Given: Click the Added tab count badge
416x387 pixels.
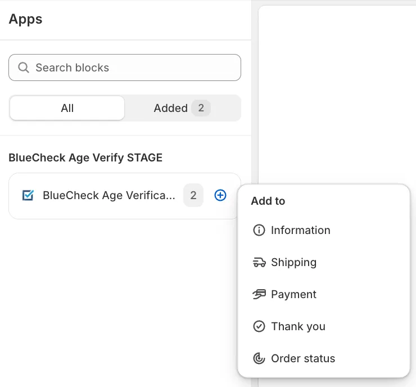Looking at the screenshot, I should (x=201, y=108).
